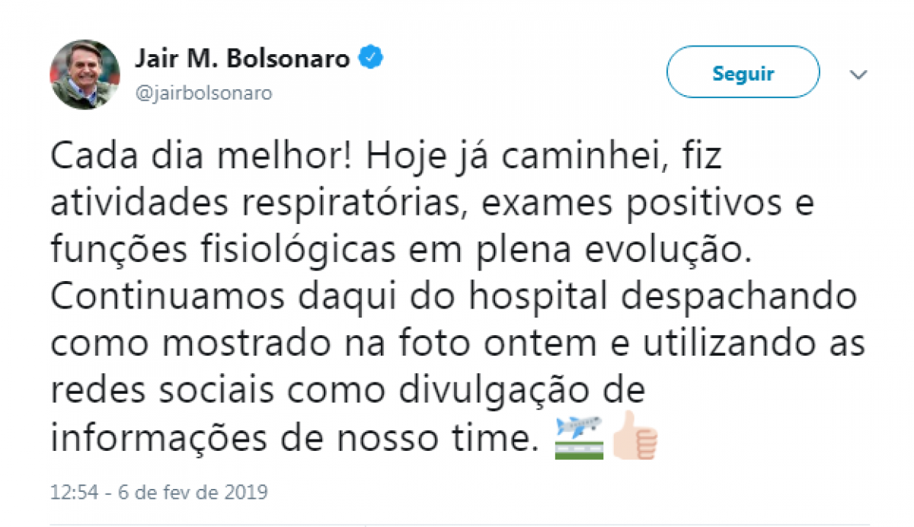Image resolution: width=914 pixels, height=527 pixels.
Task: Click the airplane emoji in the tweet
Action: [580, 436]
